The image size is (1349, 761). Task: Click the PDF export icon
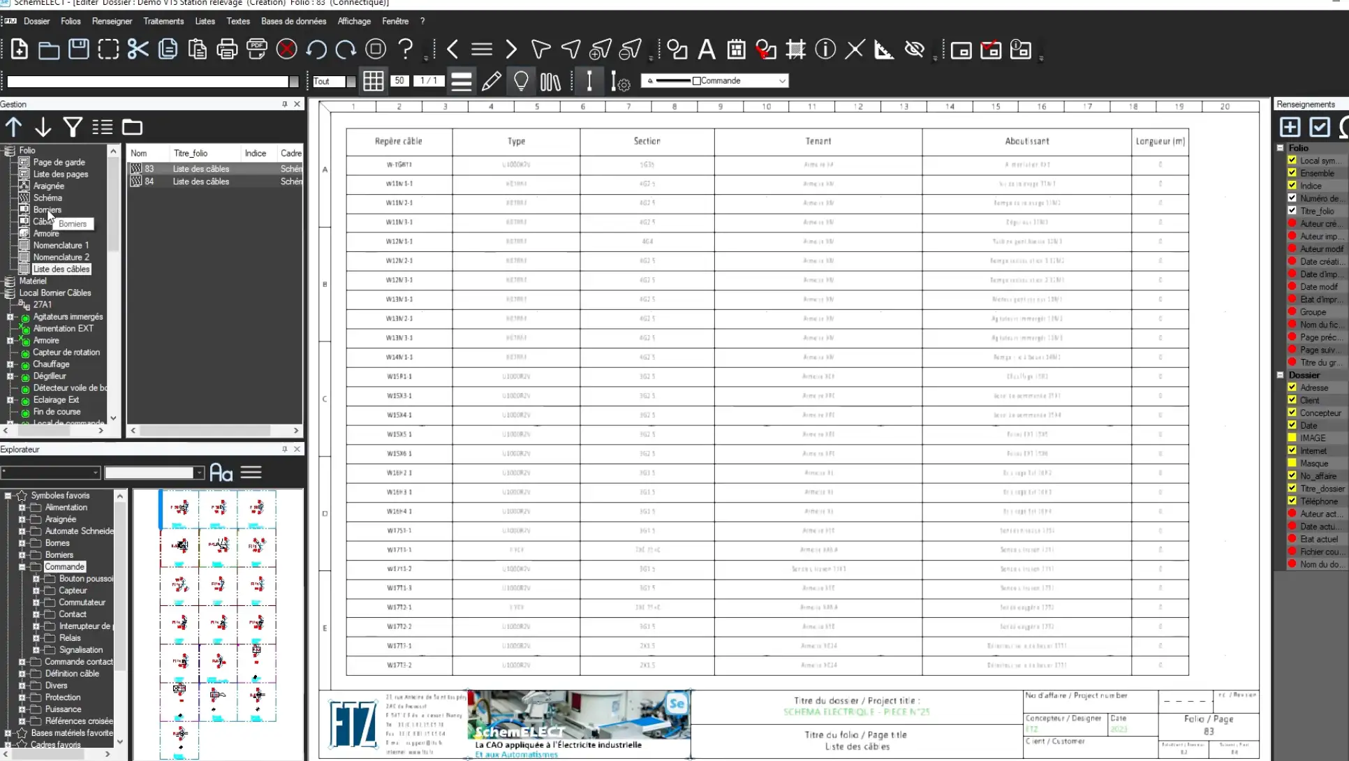click(257, 50)
